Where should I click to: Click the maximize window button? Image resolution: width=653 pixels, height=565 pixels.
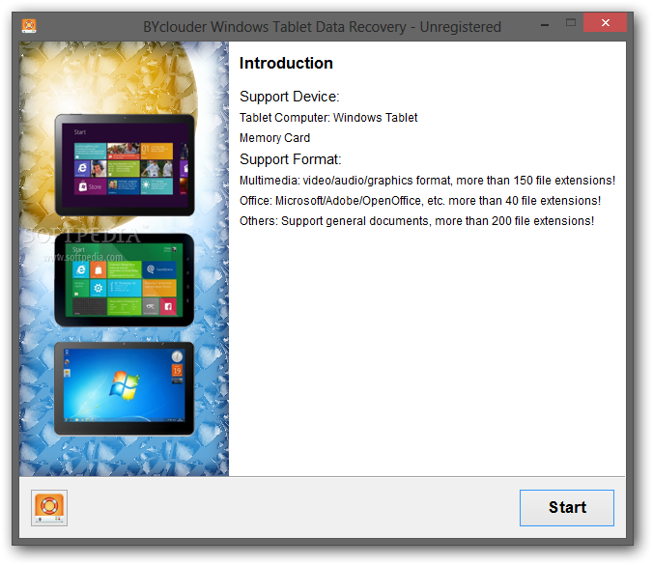pyautogui.click(x=571, y=22)
